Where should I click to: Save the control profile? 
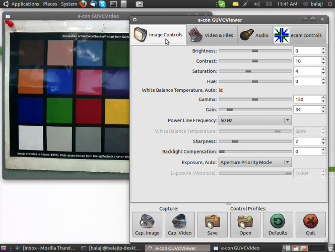click(x=213, y=225)
